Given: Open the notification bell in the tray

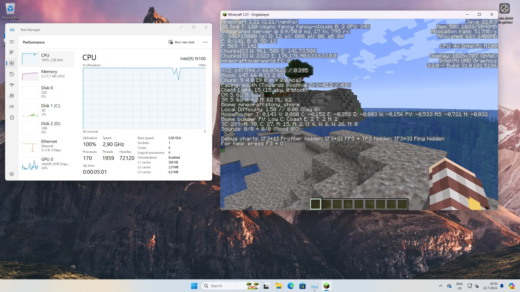Looking at the screenshot, I should (502, 286).
